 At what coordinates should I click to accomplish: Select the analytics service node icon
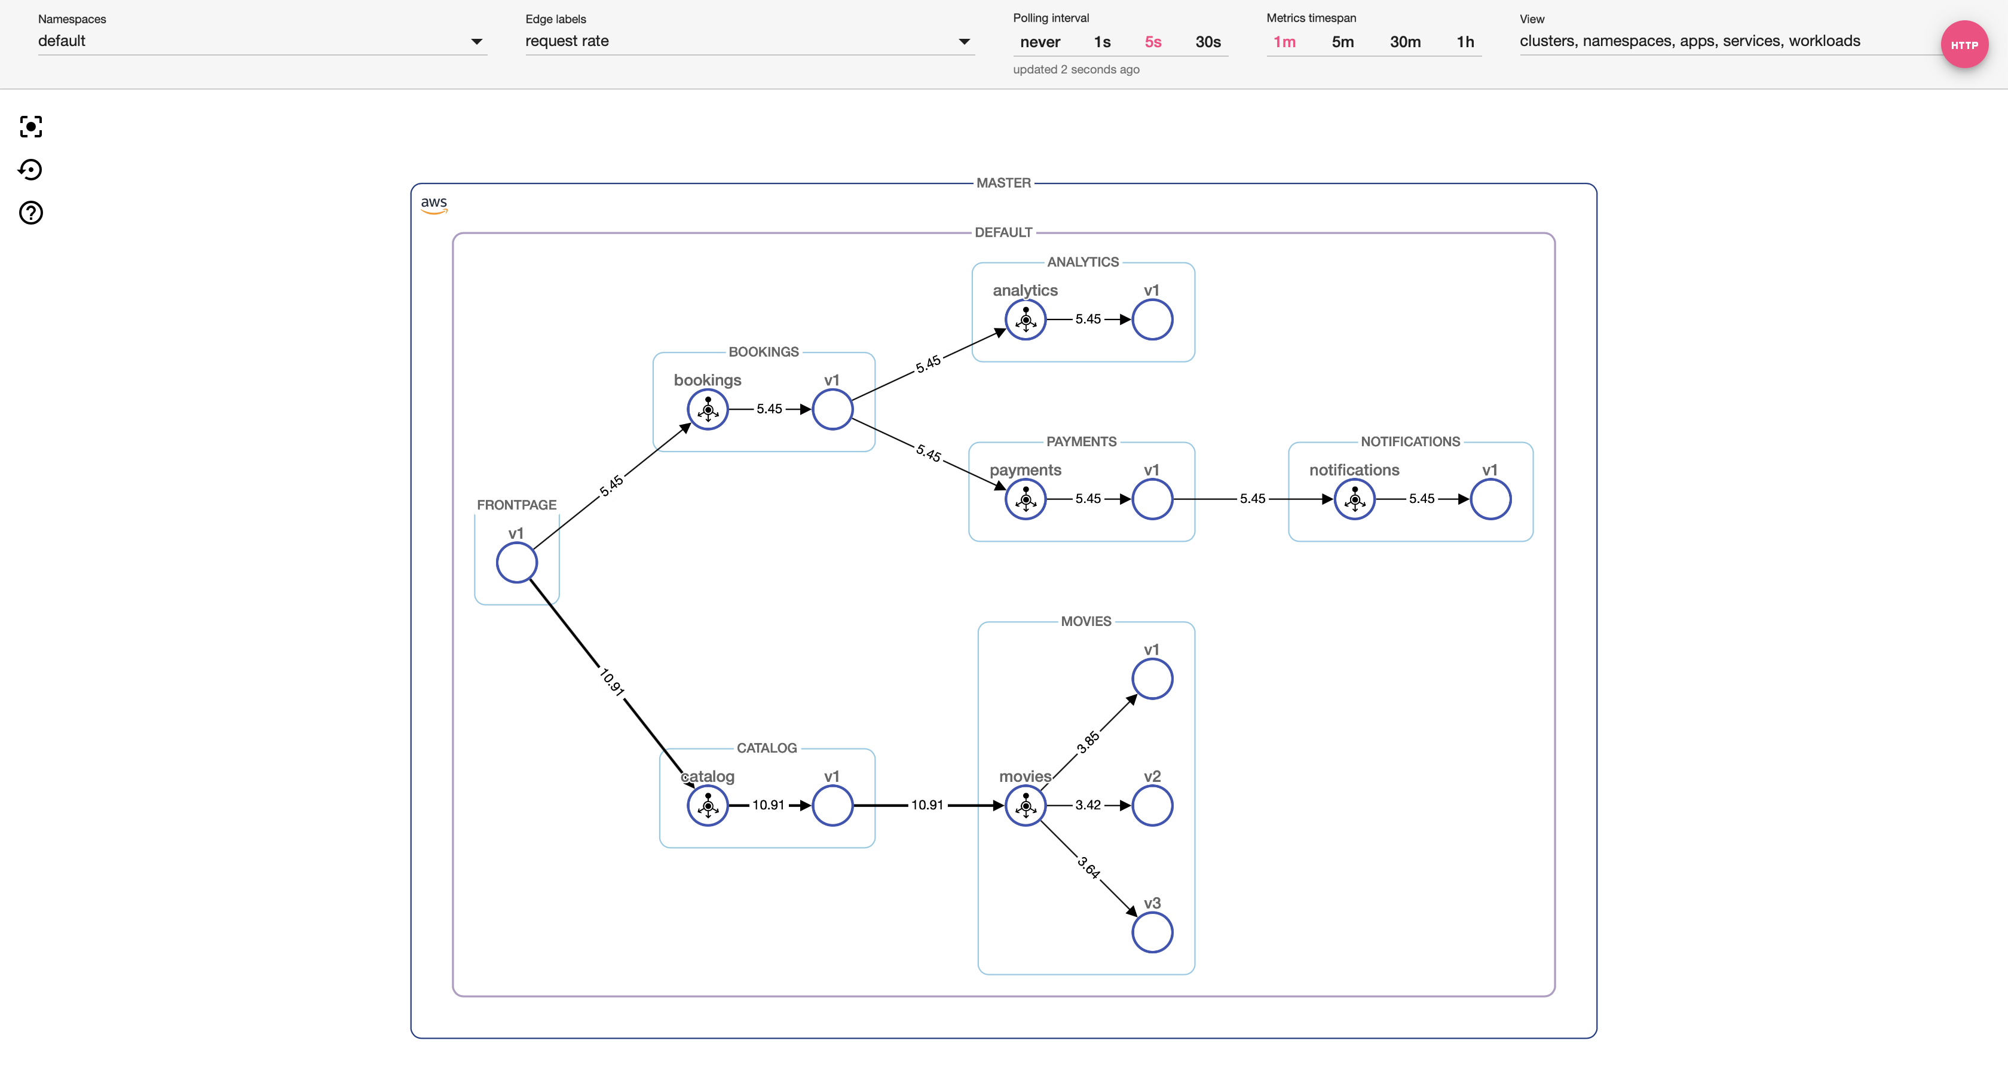pyautogui.click(x=1026, y=320)
